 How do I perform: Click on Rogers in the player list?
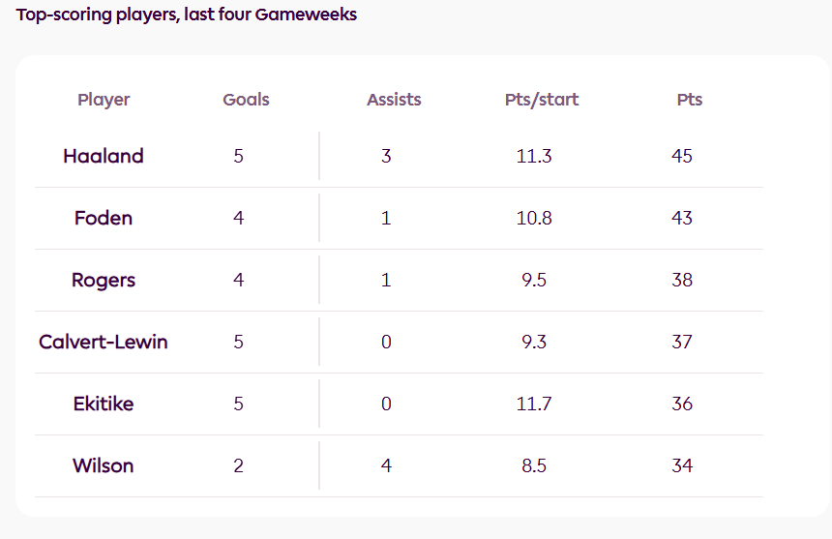point(104,280)
